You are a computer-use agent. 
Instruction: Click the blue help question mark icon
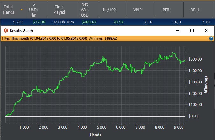coord(211,38)
